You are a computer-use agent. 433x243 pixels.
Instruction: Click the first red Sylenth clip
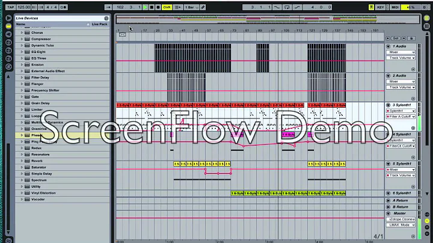123,105
